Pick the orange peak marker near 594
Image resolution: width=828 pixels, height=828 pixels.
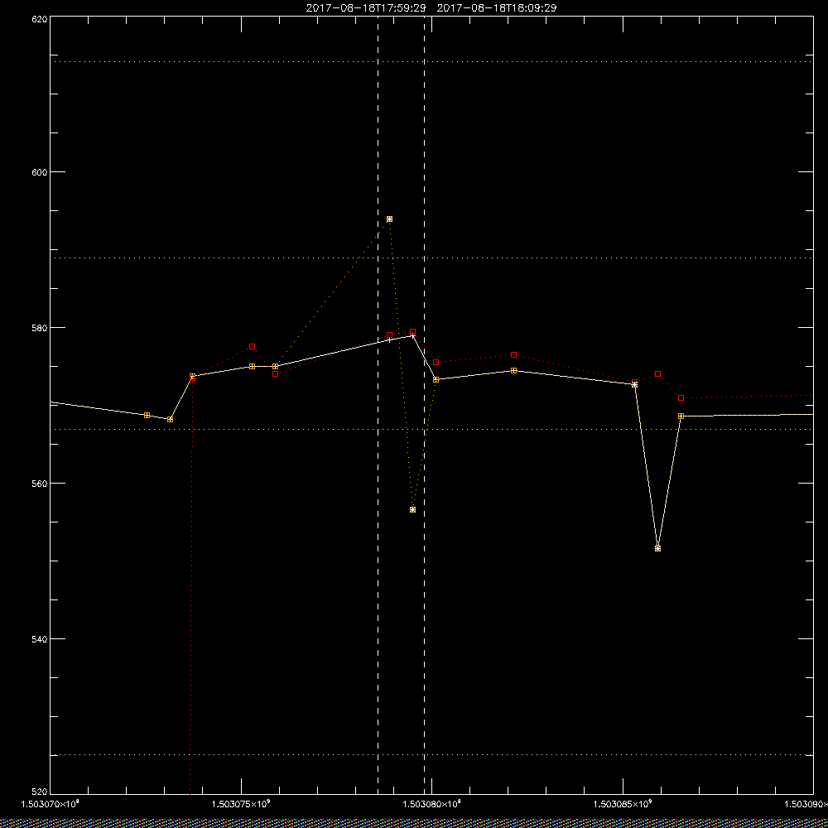point(390,219)
